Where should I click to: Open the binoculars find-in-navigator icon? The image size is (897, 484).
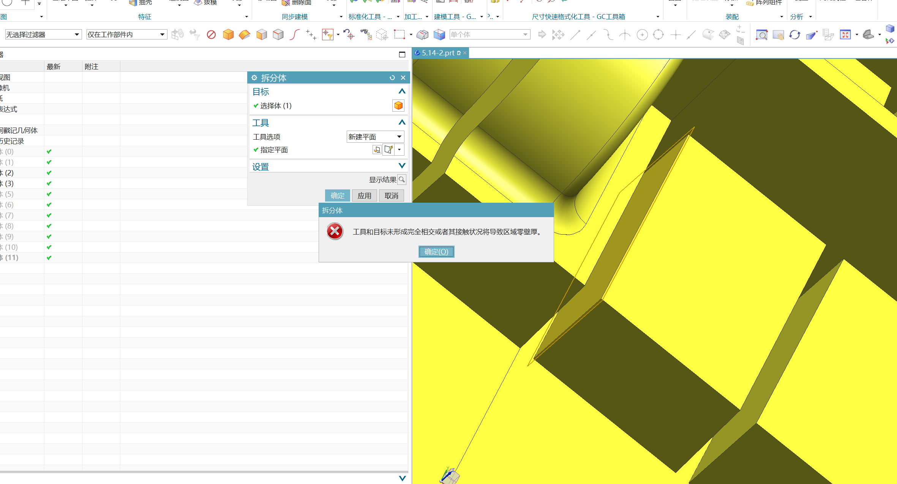[x=366, y=35]
